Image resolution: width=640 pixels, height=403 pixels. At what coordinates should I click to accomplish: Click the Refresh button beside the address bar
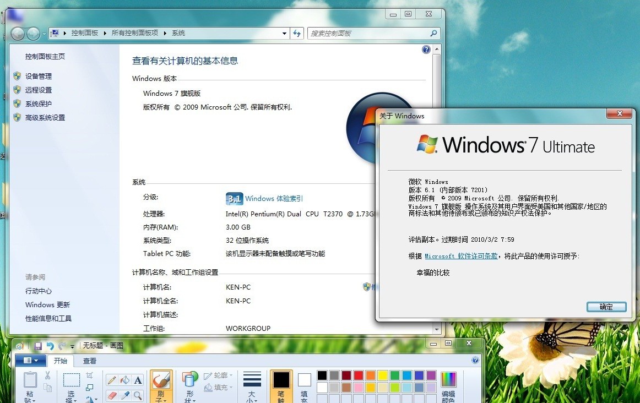297,34
